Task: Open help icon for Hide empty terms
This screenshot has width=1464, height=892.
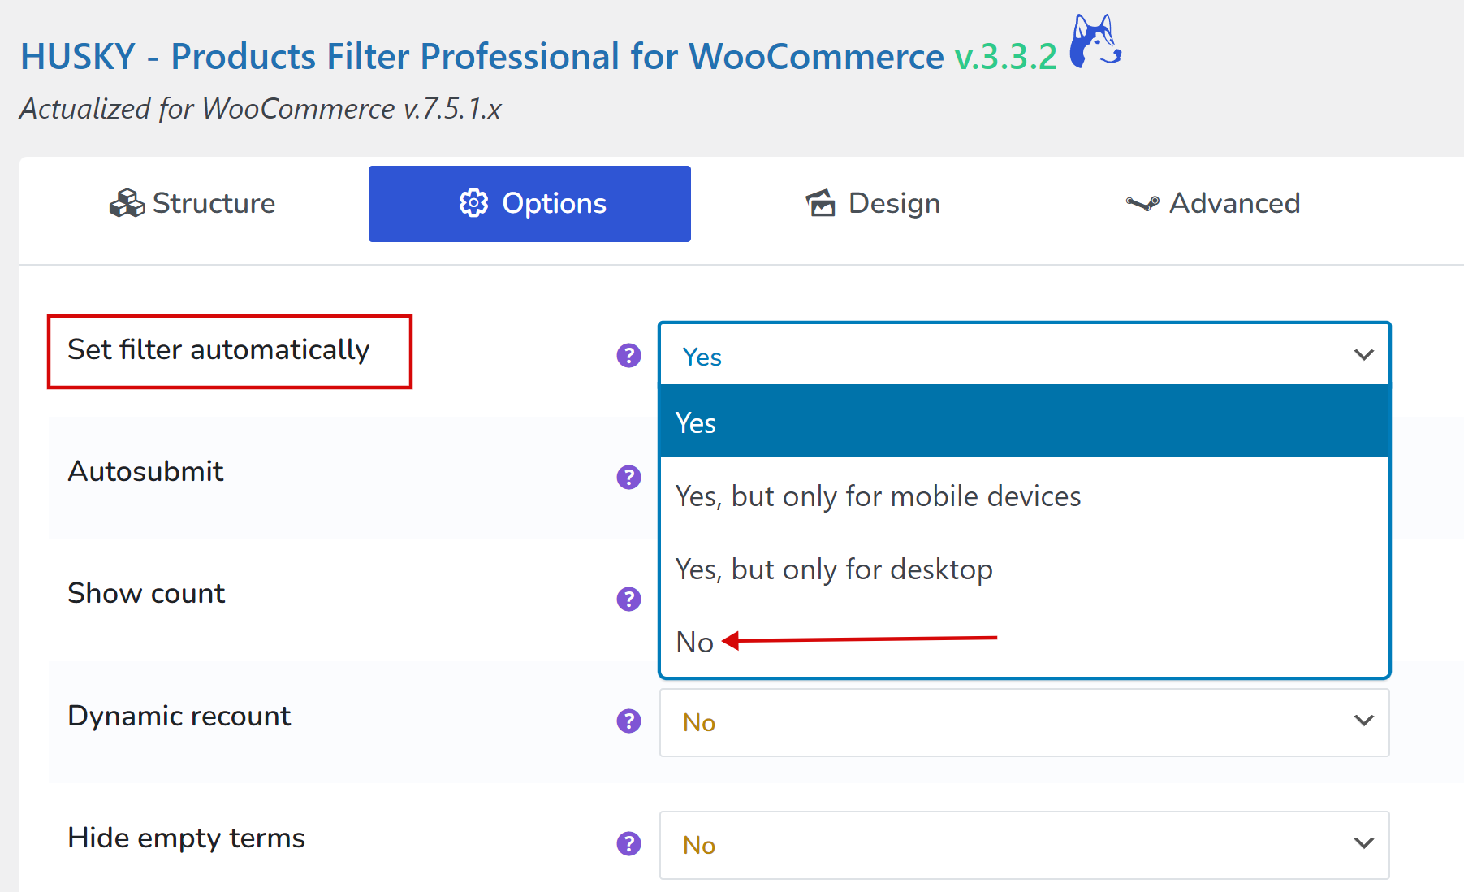Action: point(628,843)
